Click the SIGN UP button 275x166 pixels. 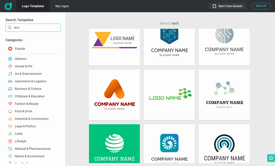tap(261, 6)
